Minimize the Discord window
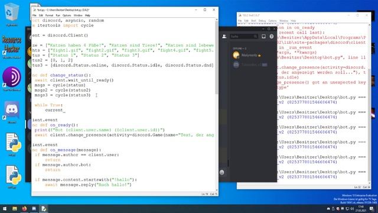Viewport: 378px width, 213px height. (x=263, y=29)
